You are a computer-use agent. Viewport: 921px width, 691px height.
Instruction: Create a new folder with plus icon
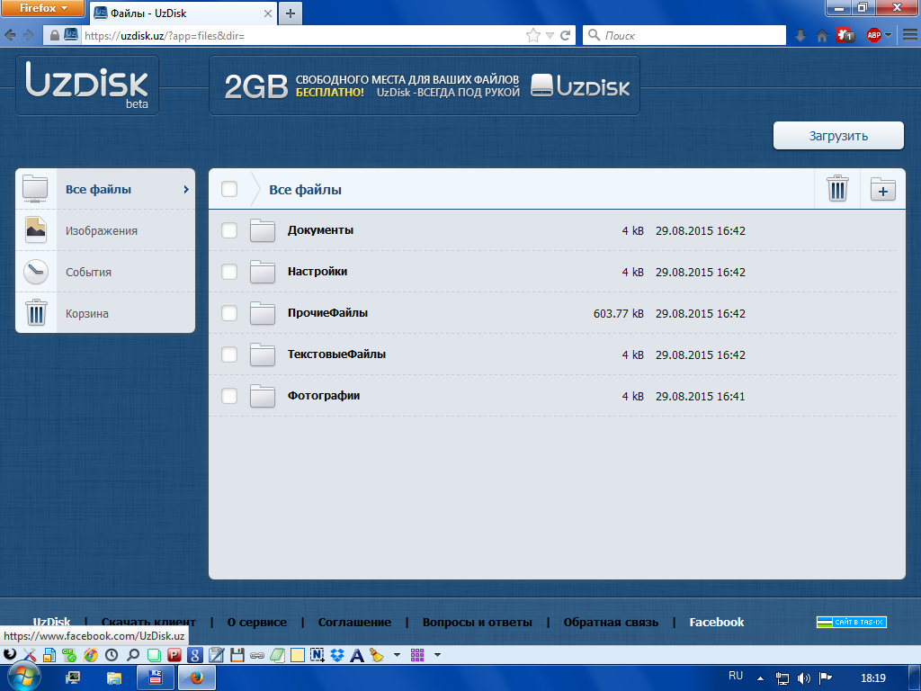tap(883, 189)
